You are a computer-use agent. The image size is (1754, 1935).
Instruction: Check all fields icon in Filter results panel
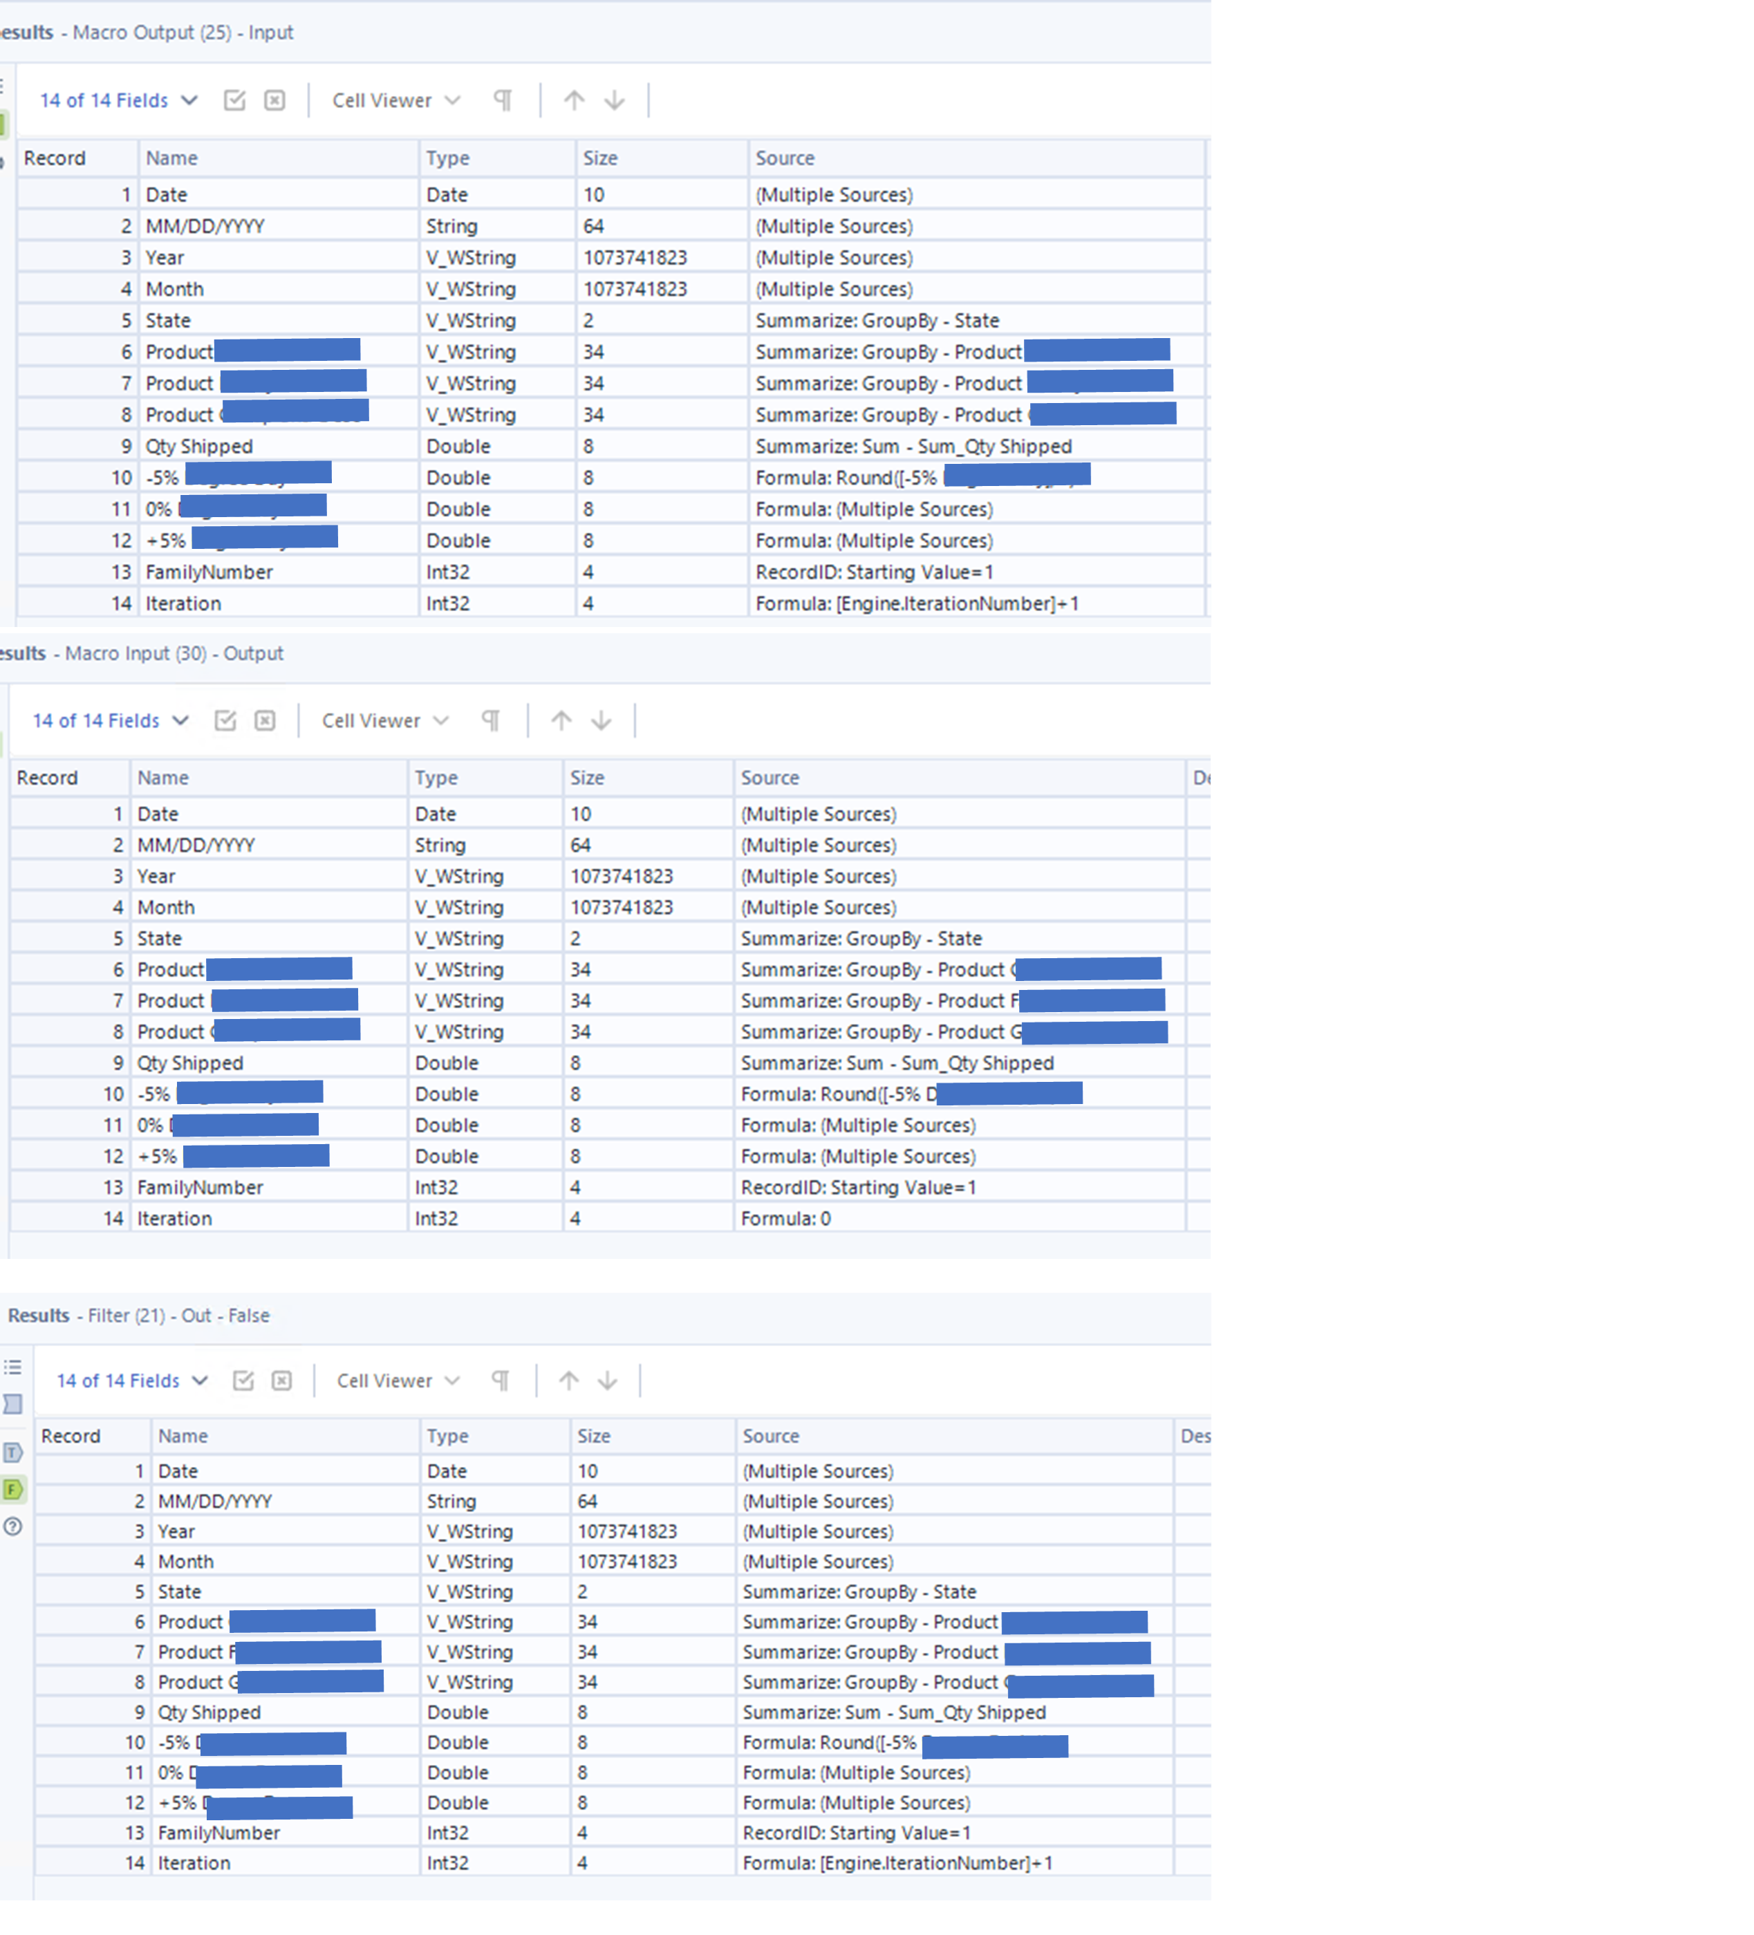coord(244,1381)
